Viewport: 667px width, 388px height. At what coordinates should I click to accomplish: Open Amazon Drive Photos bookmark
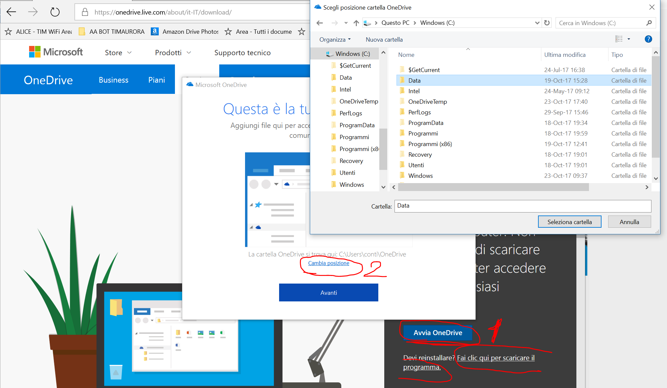(185, 31)
